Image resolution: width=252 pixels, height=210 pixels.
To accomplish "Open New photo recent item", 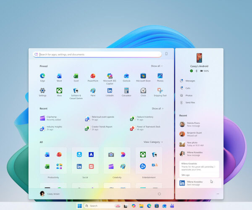I will point(192,144).
